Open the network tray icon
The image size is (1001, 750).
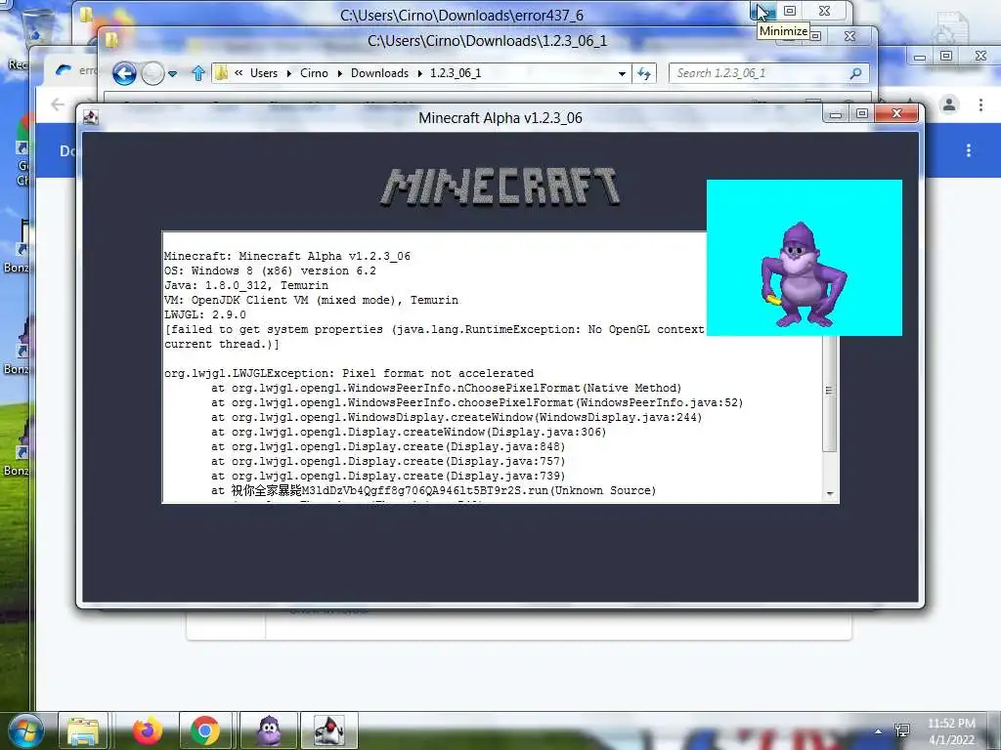tap(902, 730)
